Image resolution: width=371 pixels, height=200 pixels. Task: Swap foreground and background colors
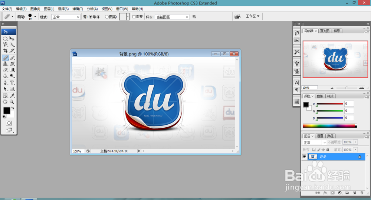pyautogui.click(x=13, y=108)
